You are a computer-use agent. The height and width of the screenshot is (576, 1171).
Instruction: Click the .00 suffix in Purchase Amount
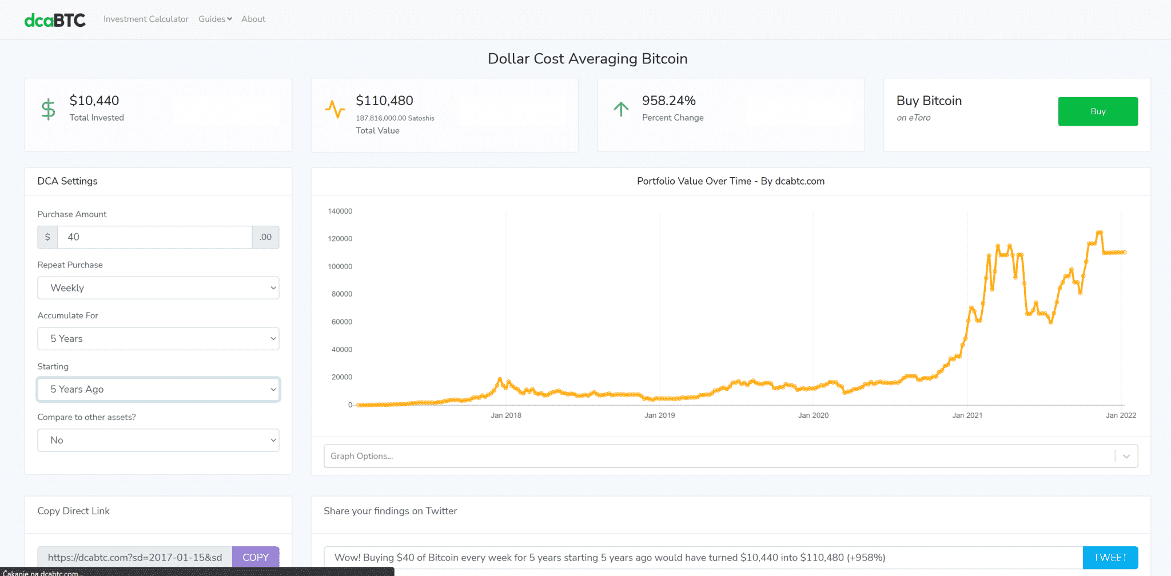pos(265,237)
